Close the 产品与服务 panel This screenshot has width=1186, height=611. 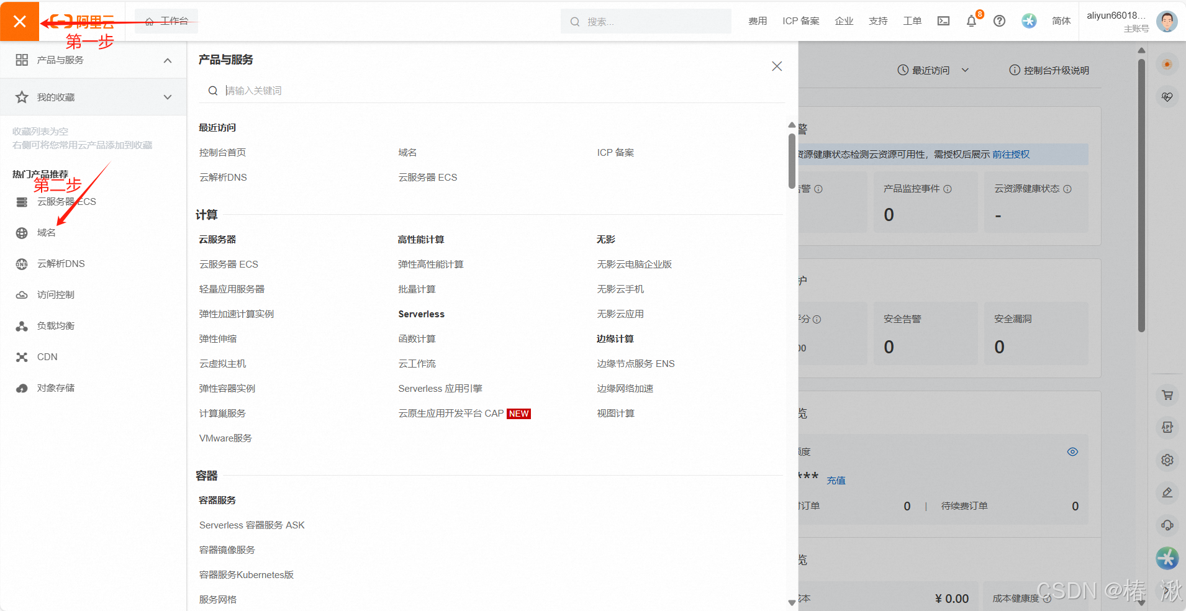point(777,66)
